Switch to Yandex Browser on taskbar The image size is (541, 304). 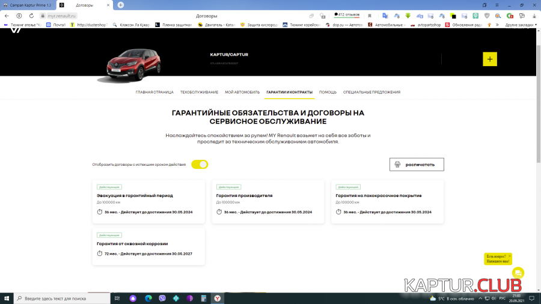(x=218, y=299)
